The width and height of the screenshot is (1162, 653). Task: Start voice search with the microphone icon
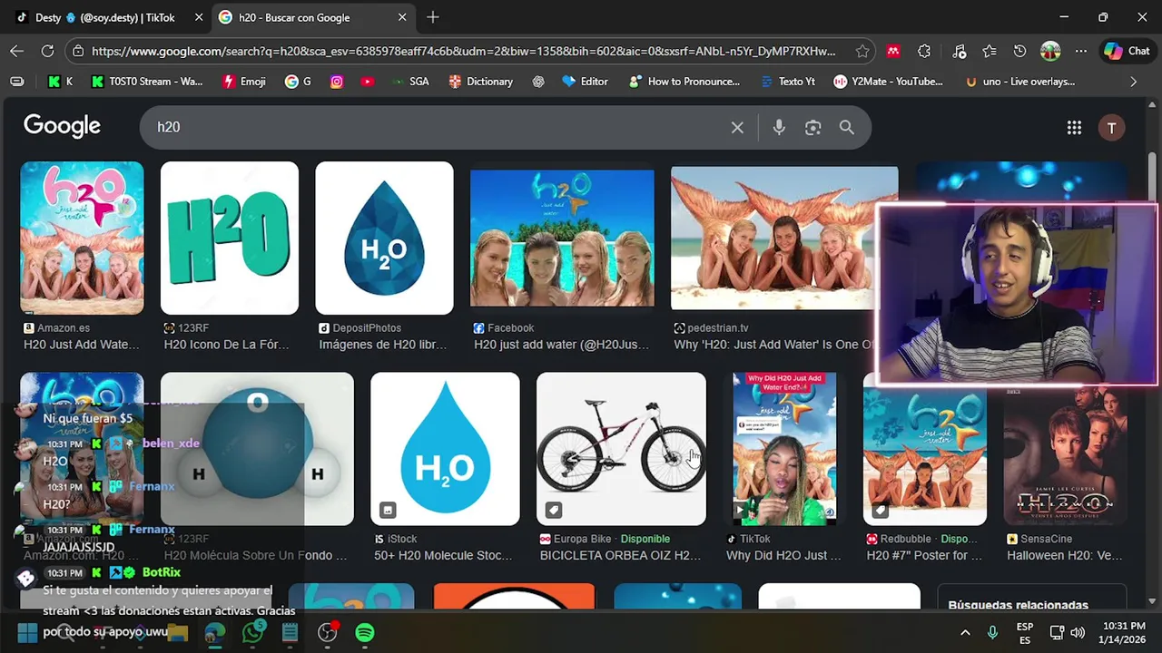779,128
